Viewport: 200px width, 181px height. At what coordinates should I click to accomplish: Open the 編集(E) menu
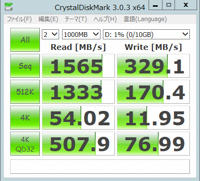click(48, 19)
